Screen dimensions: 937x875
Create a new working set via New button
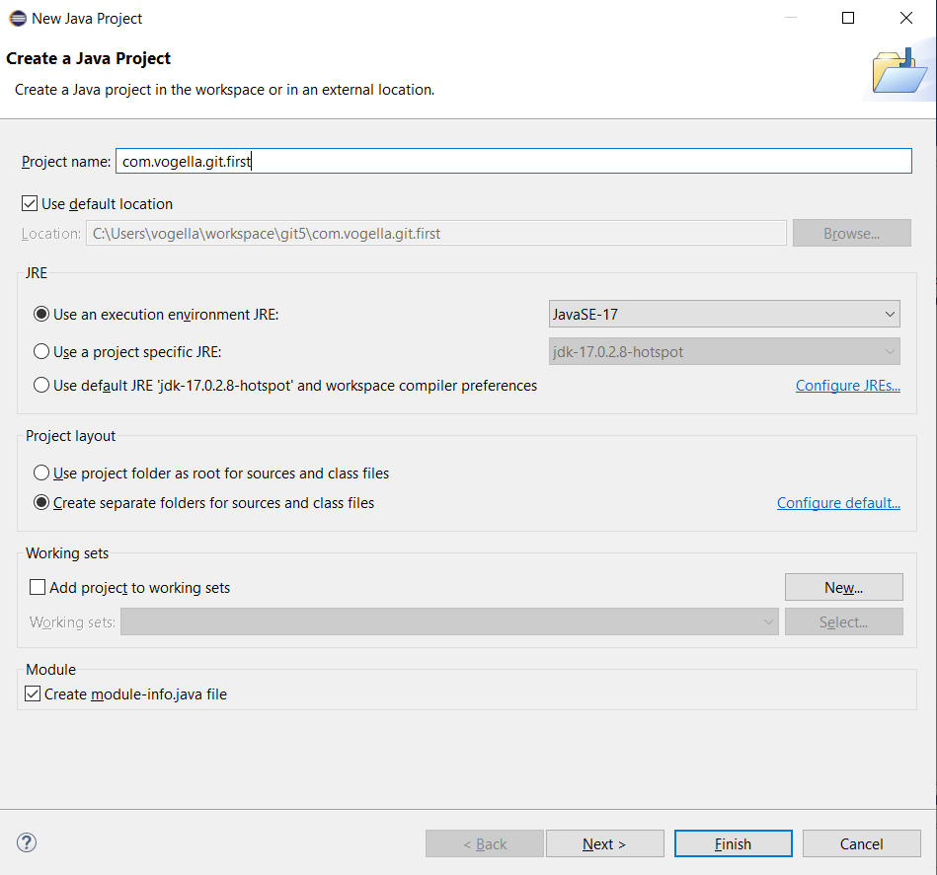[x=843, y=586]
